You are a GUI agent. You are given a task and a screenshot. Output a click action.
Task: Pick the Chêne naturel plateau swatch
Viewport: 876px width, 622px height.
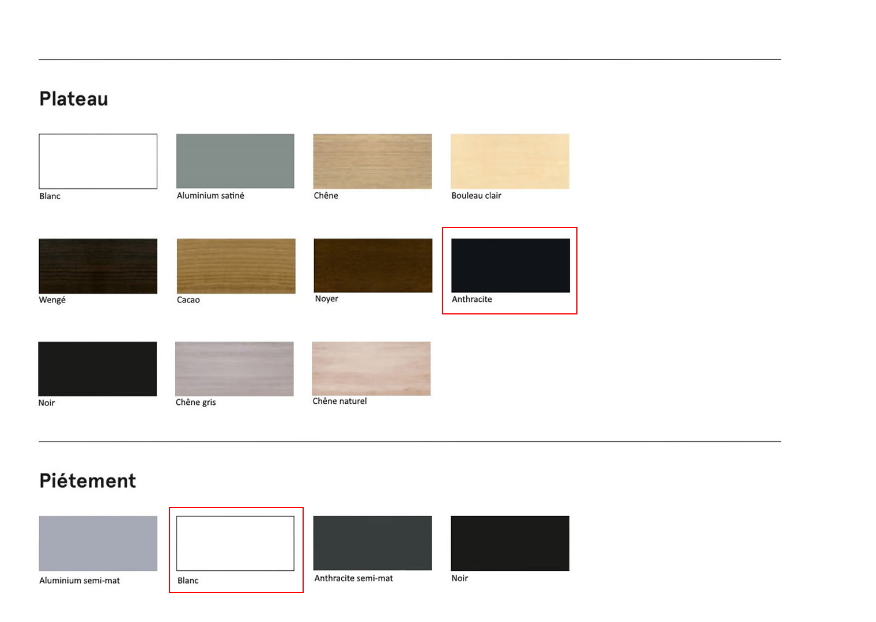(x=371, y=369)
